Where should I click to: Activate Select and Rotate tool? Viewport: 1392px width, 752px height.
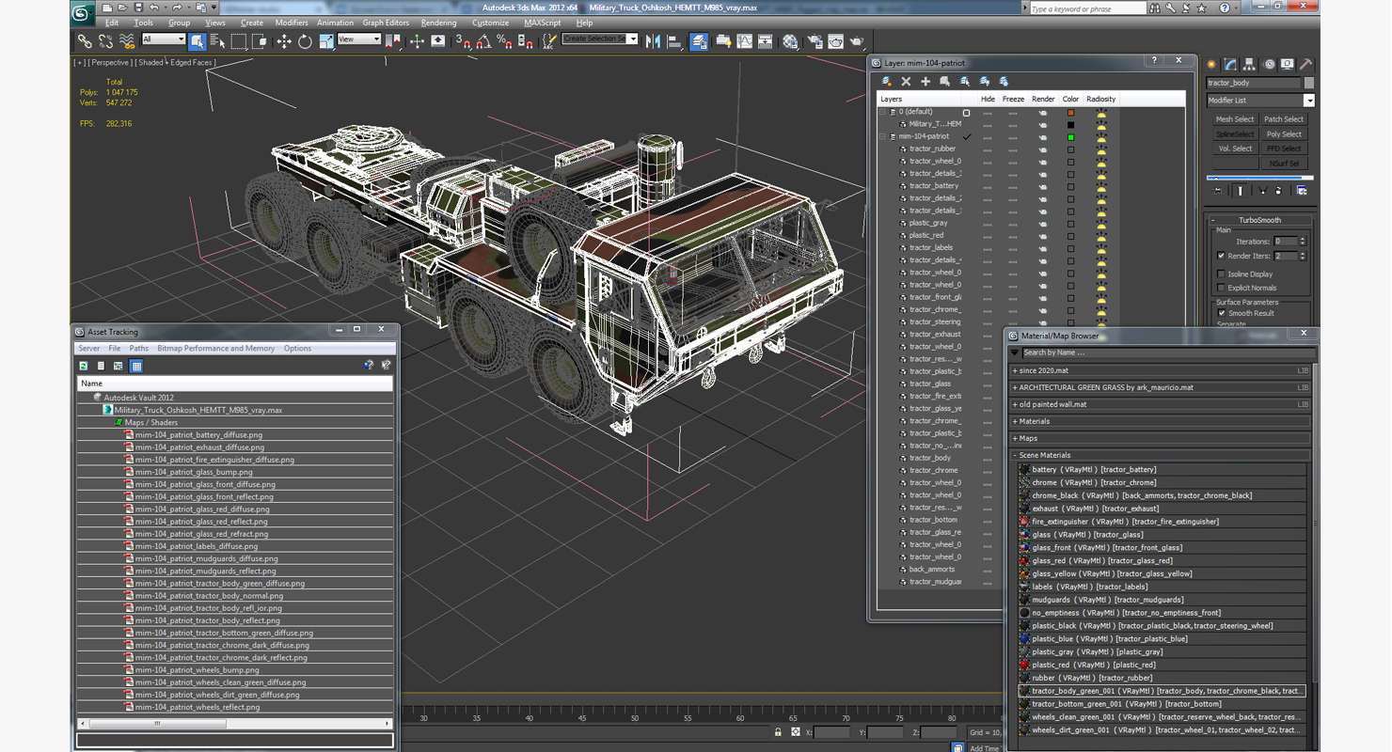[305, 41]
